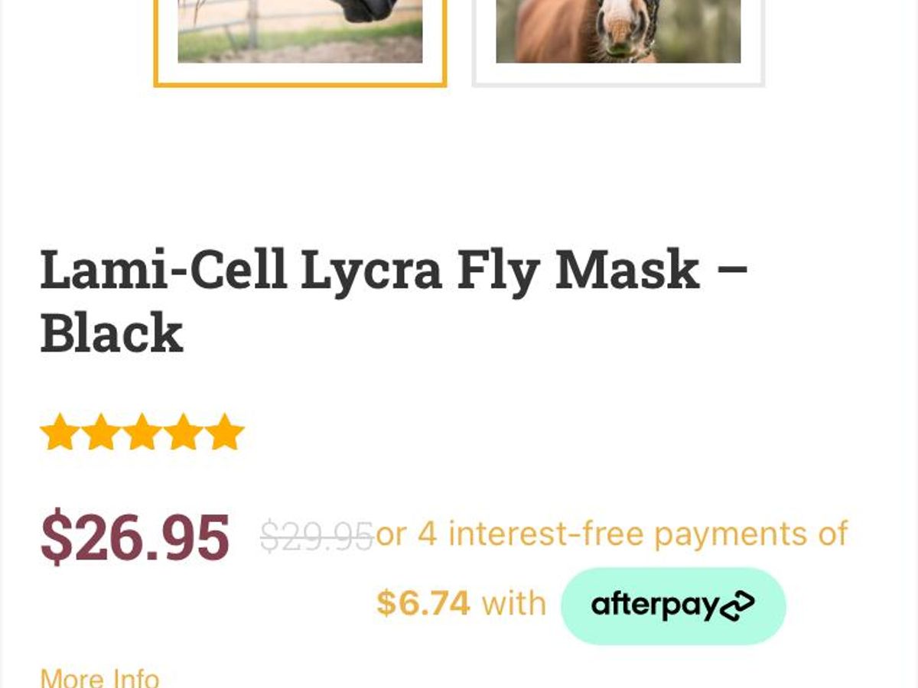Click the second gold rating star
The image size is (918, 688).
tap(101, 433)
